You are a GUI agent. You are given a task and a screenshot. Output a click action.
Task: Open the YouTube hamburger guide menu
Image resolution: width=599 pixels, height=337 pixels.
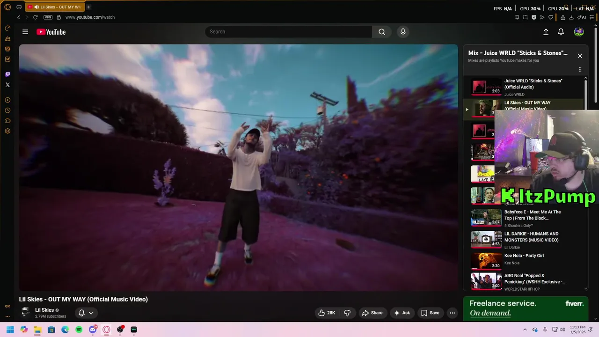pos(25,32)
